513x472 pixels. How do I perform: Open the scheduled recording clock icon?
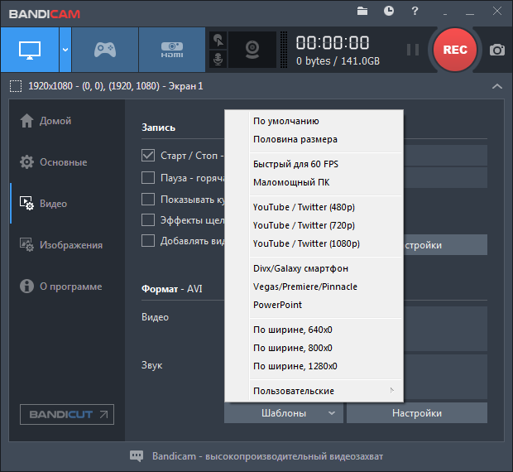[x=389, y=11]
